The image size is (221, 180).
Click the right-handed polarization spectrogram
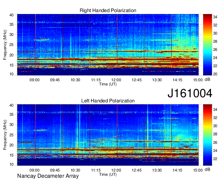(108, 45)
